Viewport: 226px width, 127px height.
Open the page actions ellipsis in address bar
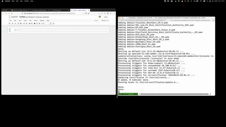pyautogui.click(x=83, y=13)
